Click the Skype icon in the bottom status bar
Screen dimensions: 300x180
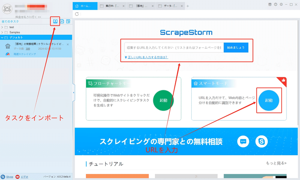point(3,177)
